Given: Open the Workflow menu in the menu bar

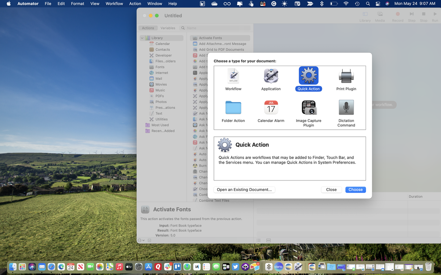Looking at the screenshot, I should click(x=114, y=4).
